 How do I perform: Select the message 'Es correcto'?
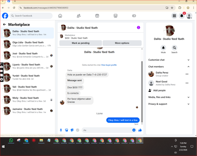click(x=73, y=93)
